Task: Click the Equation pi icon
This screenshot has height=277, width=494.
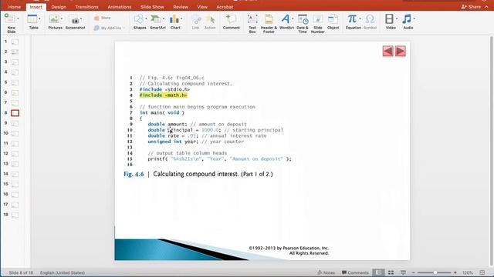Action: [x=352, y=18]
